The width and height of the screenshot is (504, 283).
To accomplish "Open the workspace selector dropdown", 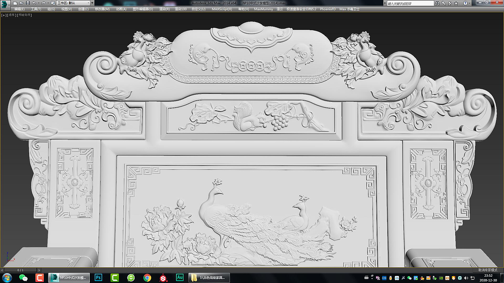I will click(73, 3).
